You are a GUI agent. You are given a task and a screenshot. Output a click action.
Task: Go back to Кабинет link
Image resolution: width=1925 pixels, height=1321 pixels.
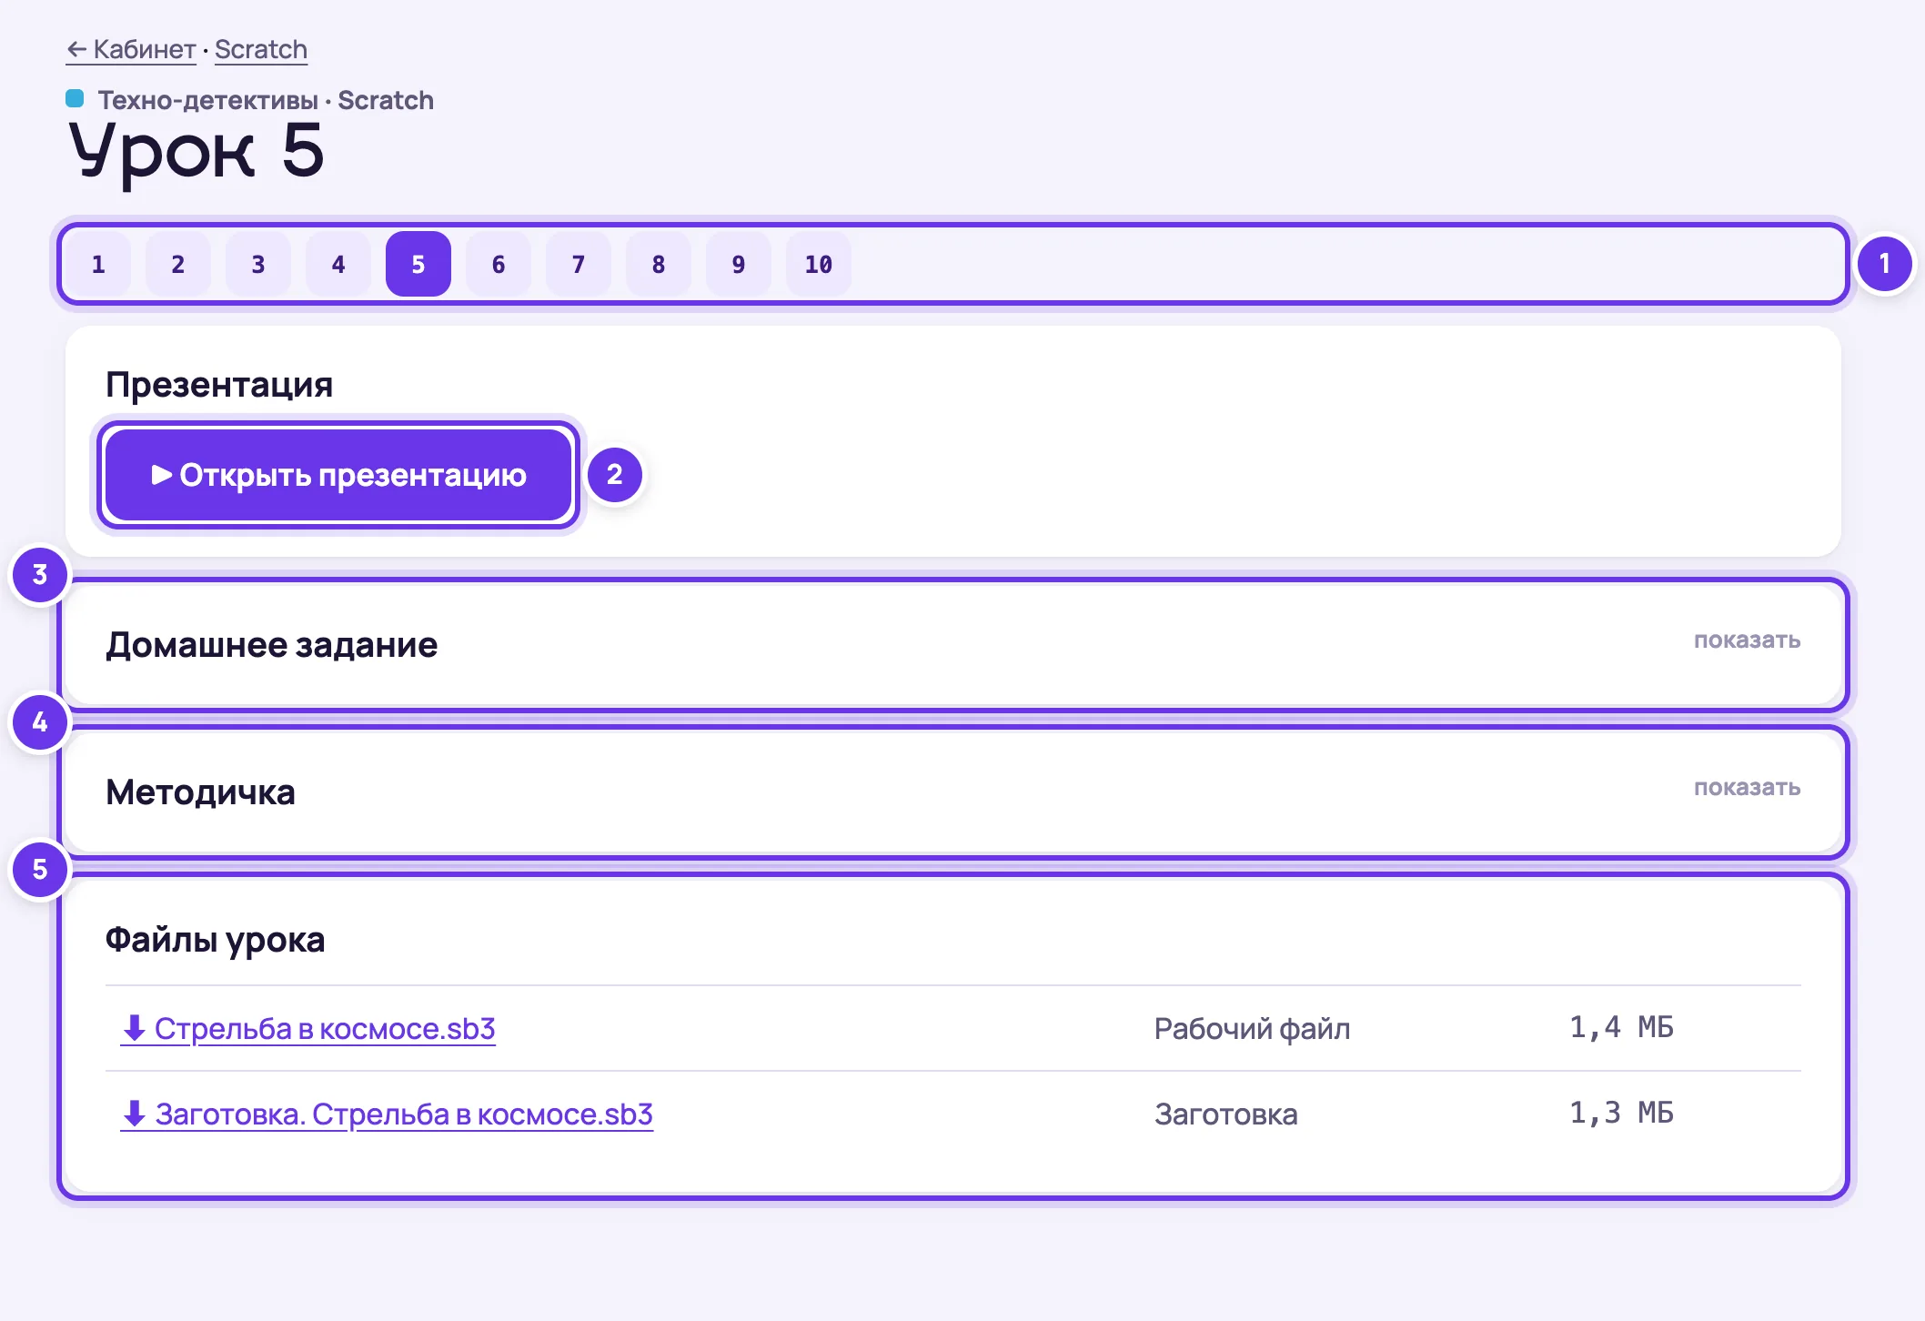pyautogui.click(x=131, y=49)
